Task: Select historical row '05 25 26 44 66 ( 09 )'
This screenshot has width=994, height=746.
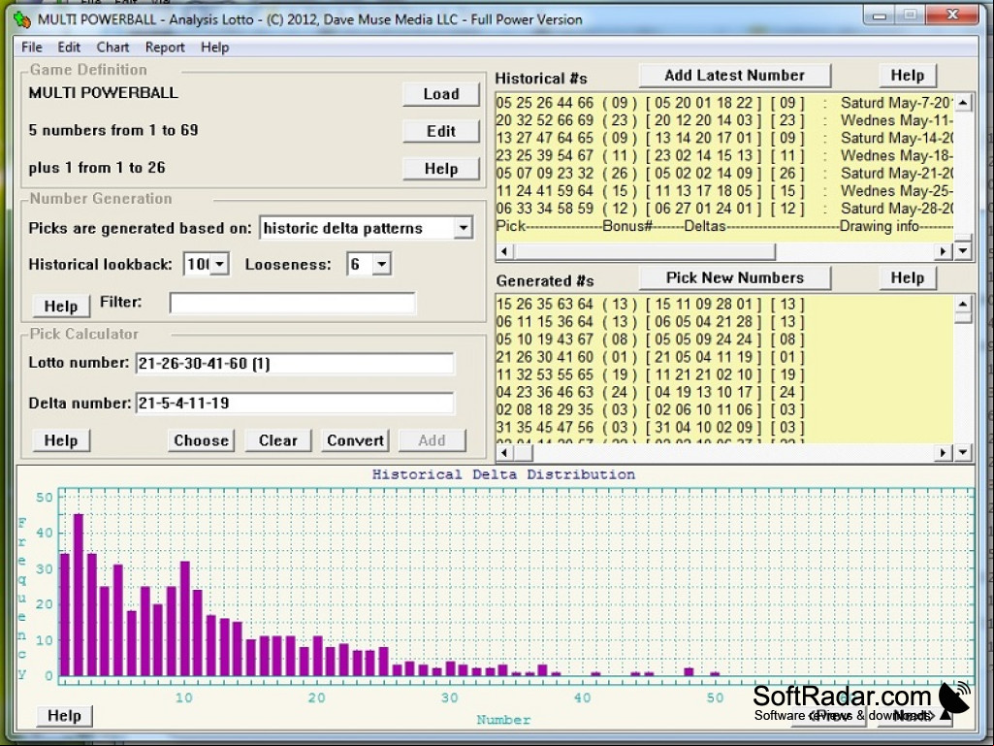Action: click(724, 103)
